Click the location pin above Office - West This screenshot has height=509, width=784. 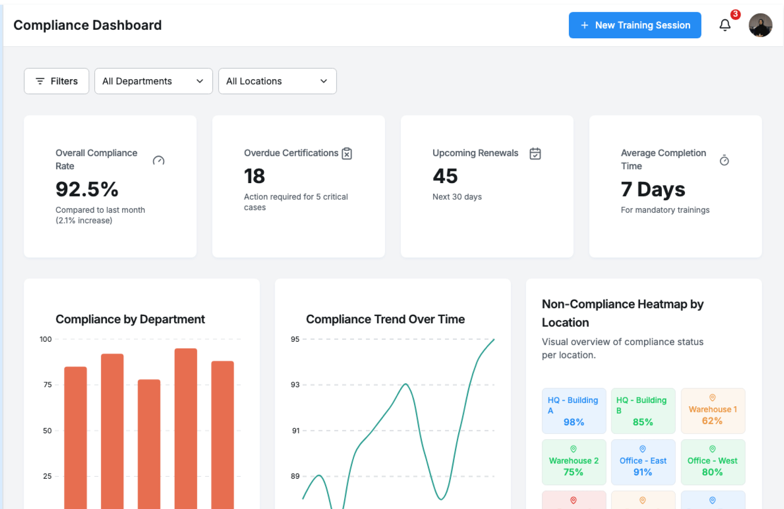[712, 449]
